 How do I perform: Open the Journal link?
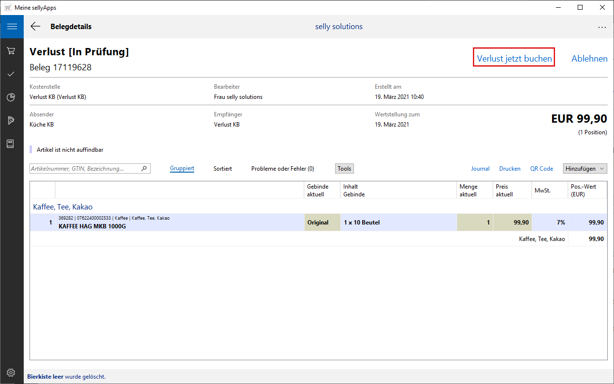[480, 169]
